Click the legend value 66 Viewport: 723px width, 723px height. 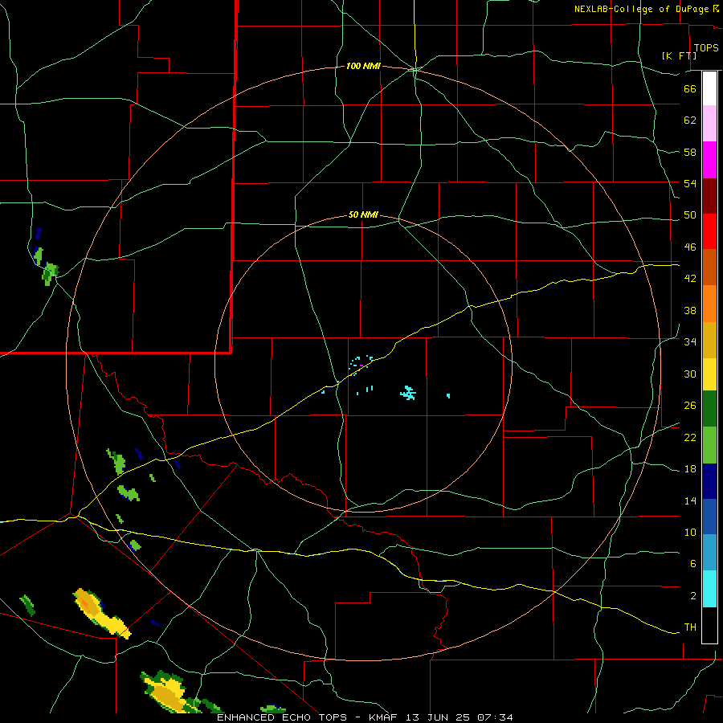click(x=690, y=88)
